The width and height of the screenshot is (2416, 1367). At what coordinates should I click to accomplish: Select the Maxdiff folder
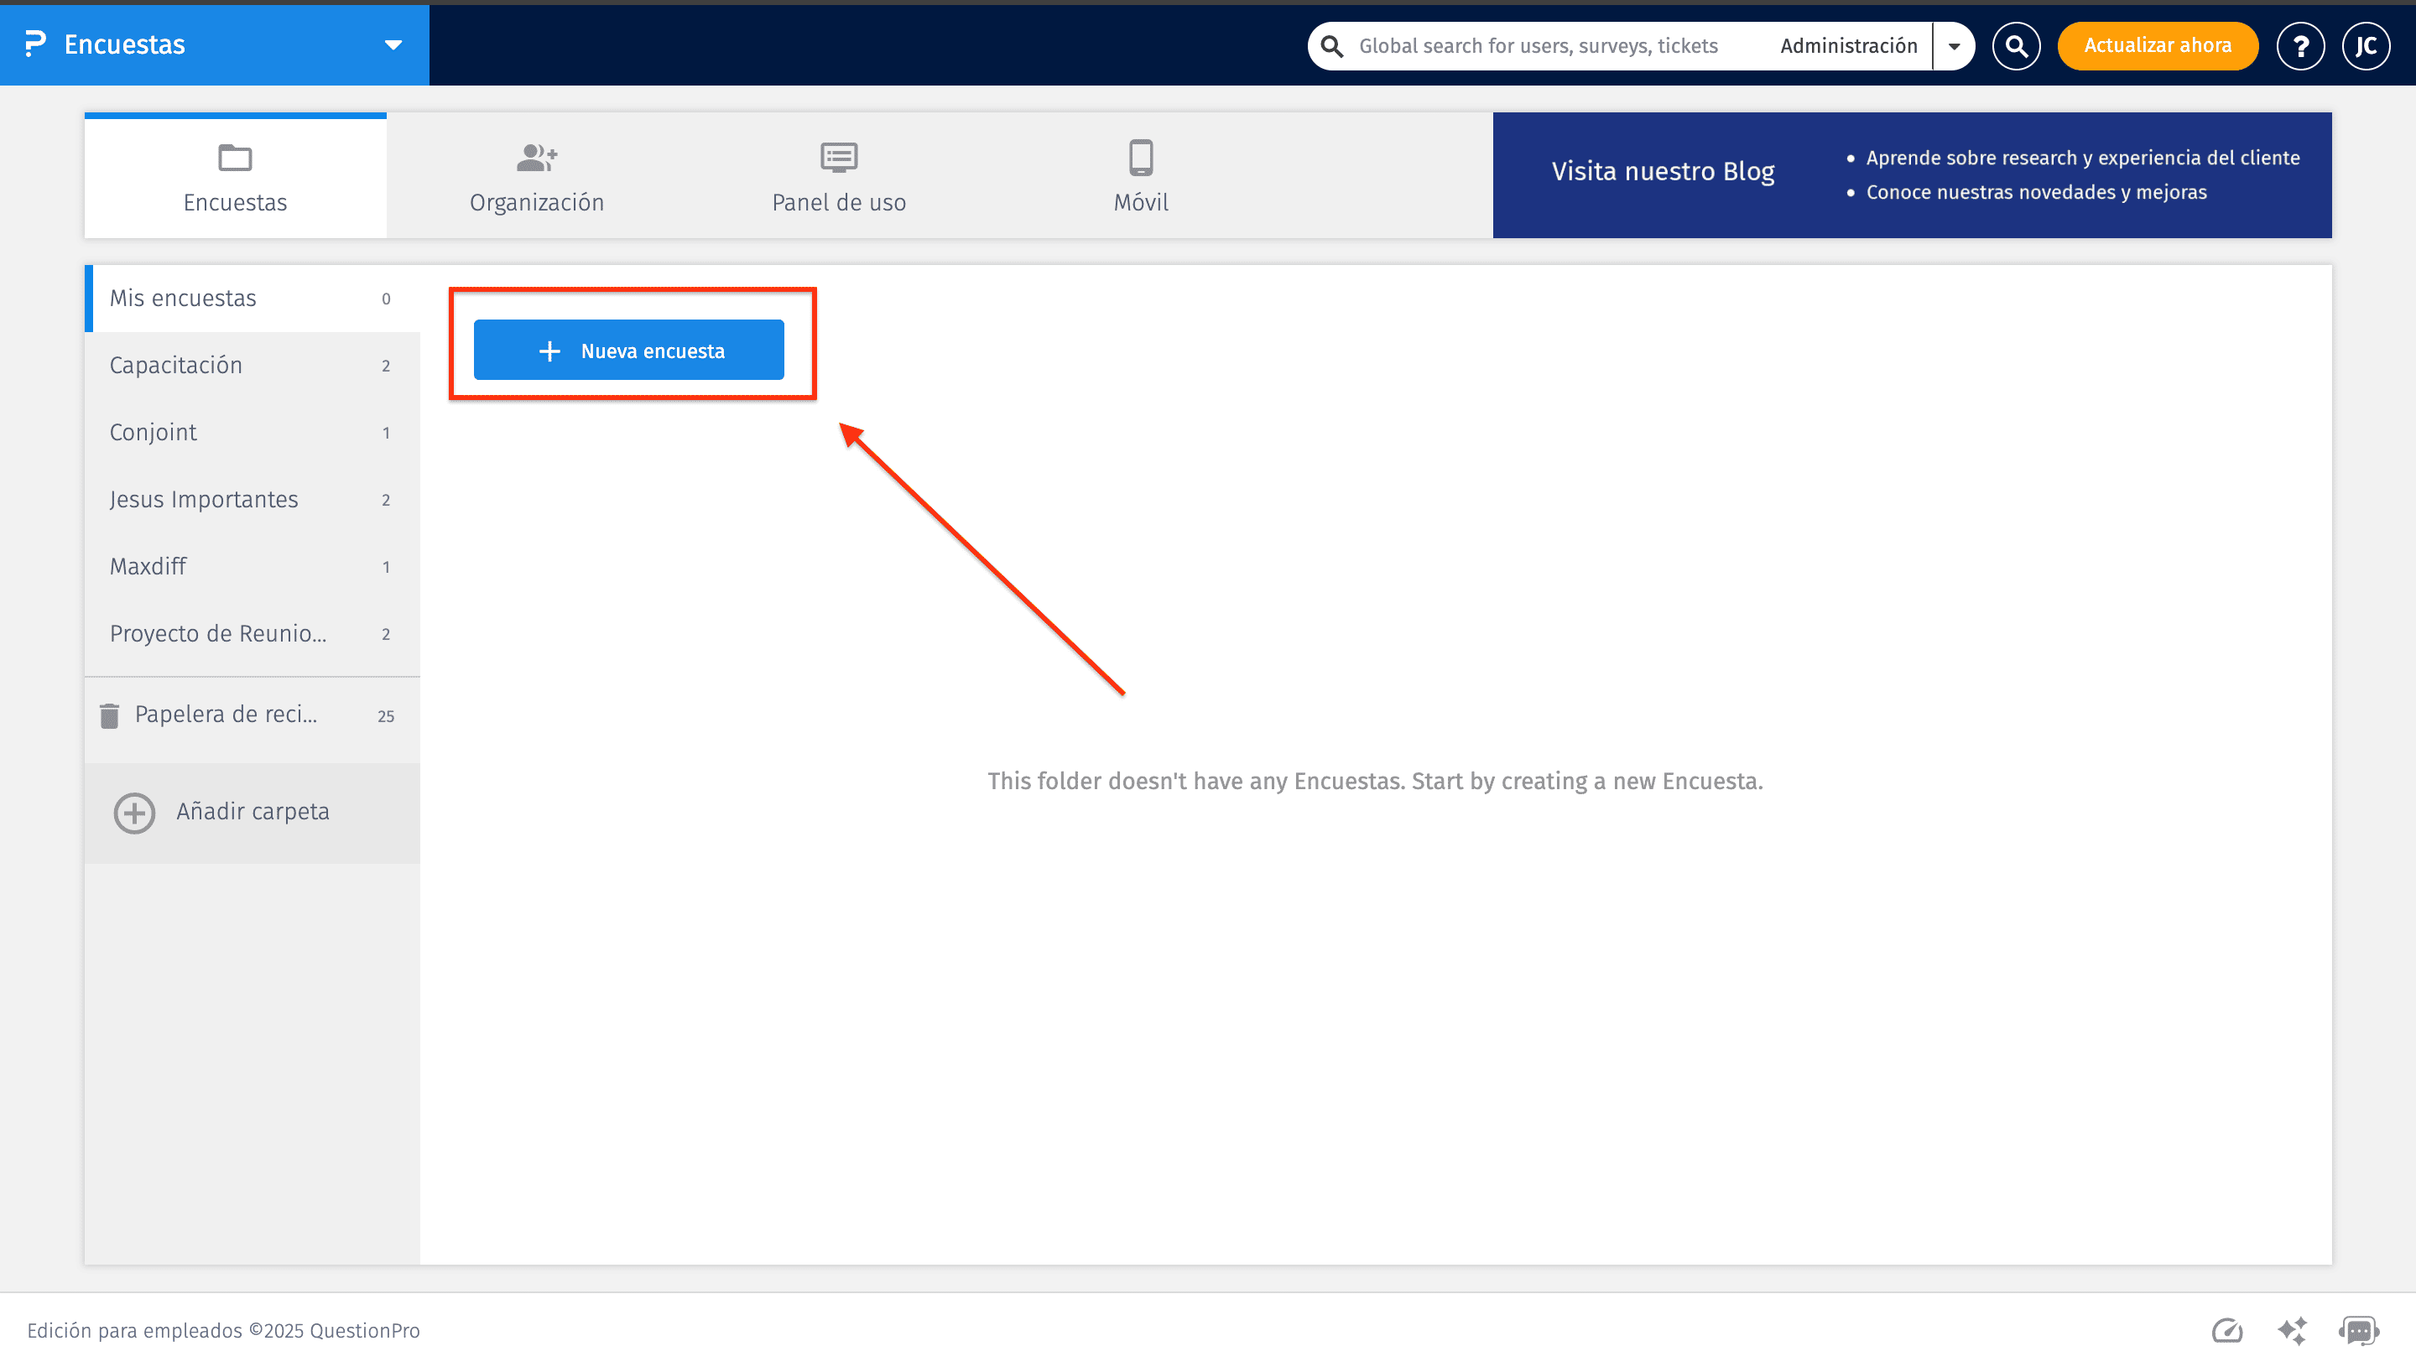(148, 565)
